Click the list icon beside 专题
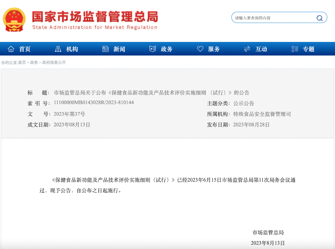 click(x=295, y=49)
